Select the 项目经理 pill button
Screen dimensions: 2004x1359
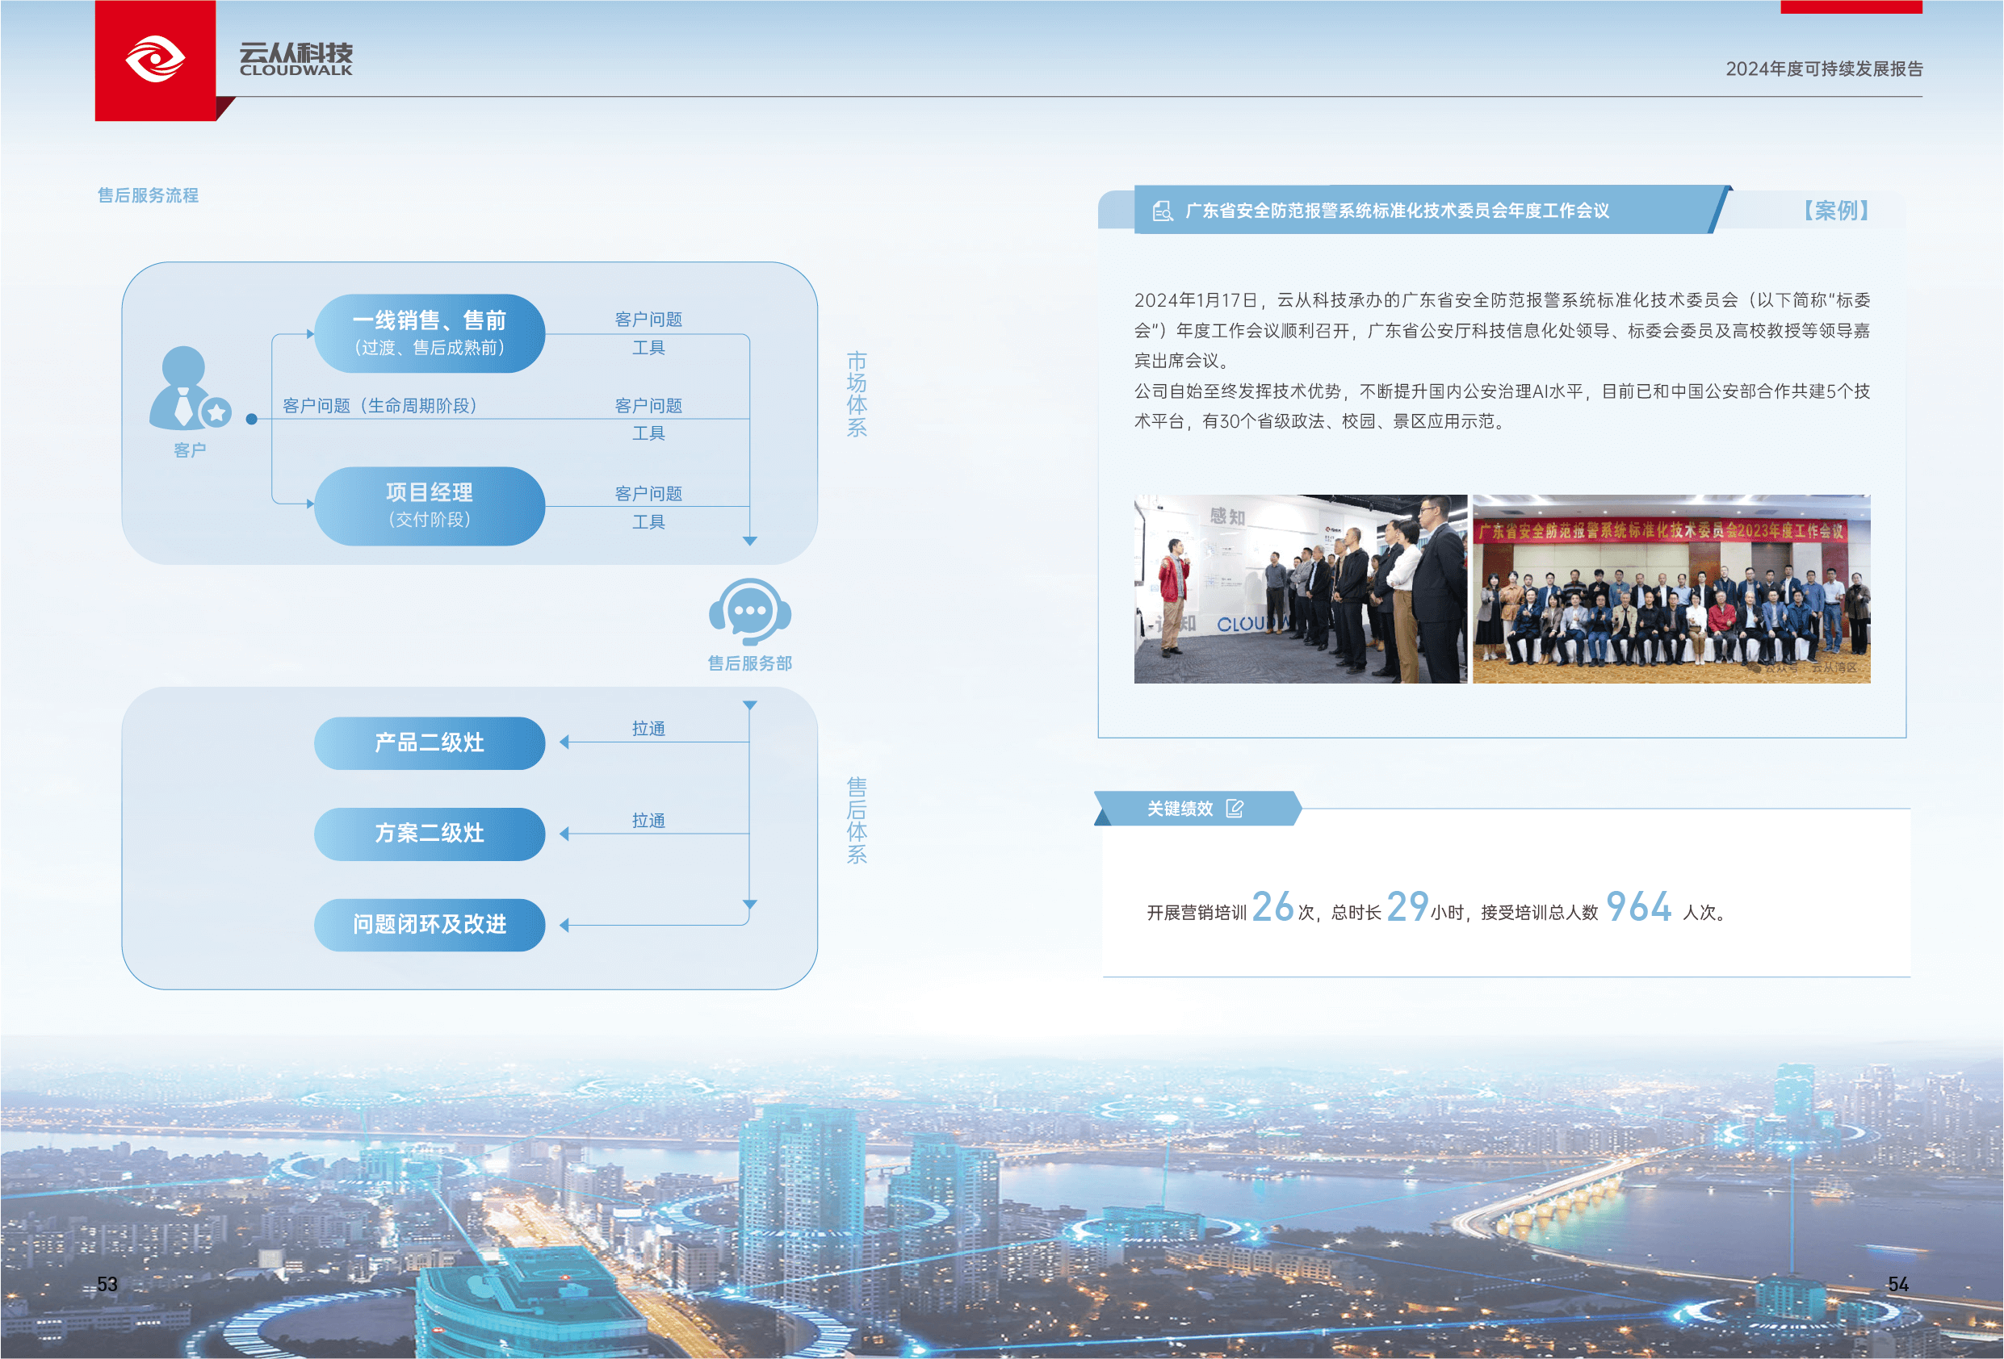(430, 506)
